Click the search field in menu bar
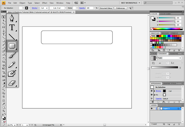 click(158, 3)
